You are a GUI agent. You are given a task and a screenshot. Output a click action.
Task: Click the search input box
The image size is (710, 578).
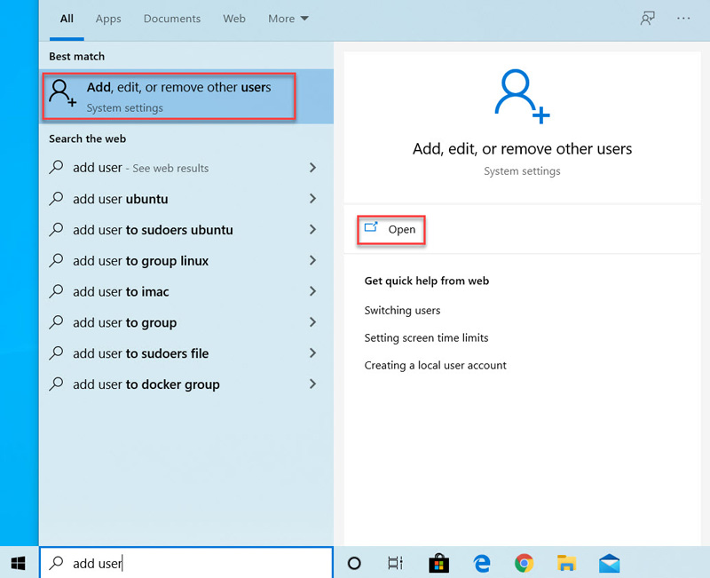(186, 563)
